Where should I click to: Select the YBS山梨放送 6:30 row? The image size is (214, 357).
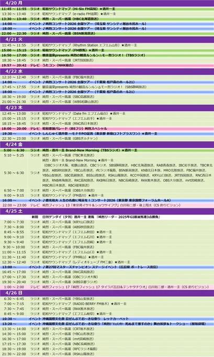(x=107, y=299)
